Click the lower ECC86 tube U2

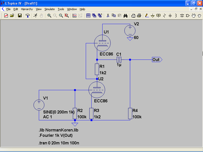pos(97,90)
